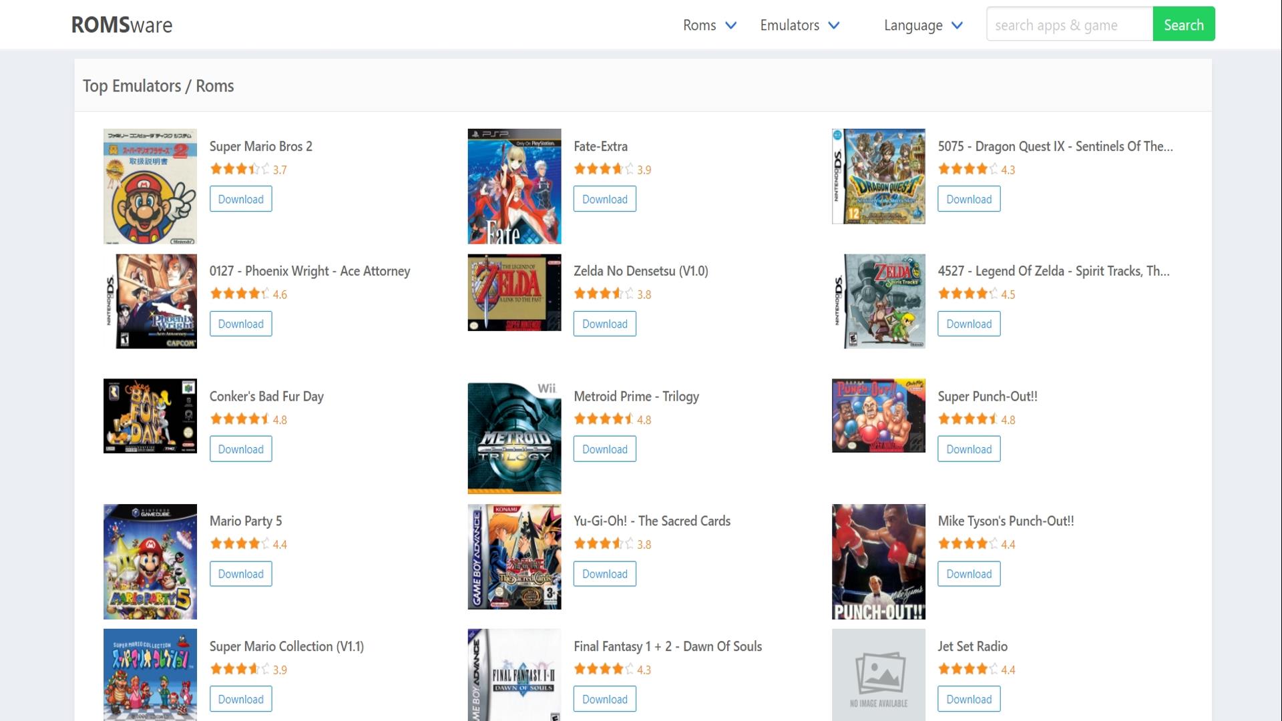Image resolution: width=1282 pixels, height=721 pixels.
Task: Open Conker's Bad Fur Day title
Action: coord(266,397)
